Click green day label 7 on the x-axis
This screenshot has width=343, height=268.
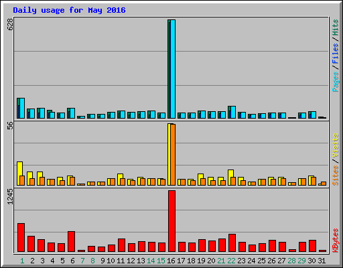click(82, 261)
